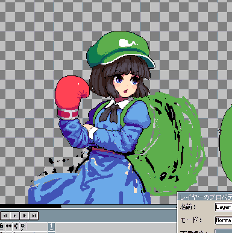Toggle continuous cels two-dots icon

pyautogui.click(x=9, y=226)
